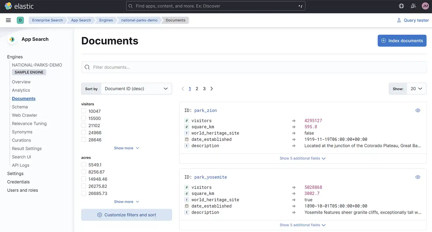
Task: Click number icon beside park_zion square_km
Action: click(187, 127)
